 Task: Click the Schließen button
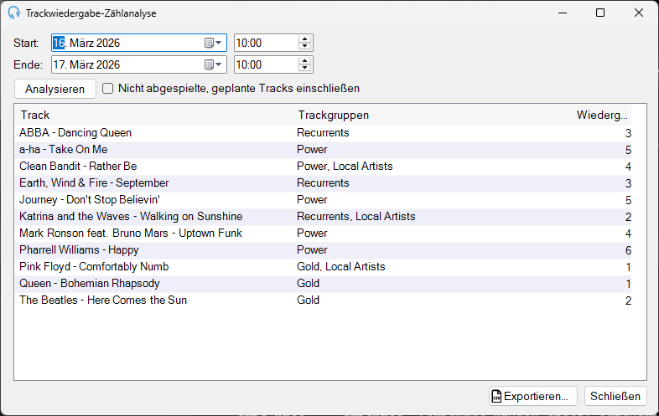[x=615, y=396]
